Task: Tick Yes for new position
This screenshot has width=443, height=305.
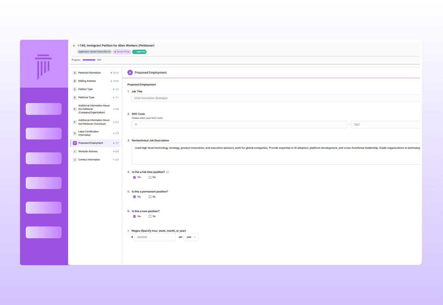Action: pos(135,217)
